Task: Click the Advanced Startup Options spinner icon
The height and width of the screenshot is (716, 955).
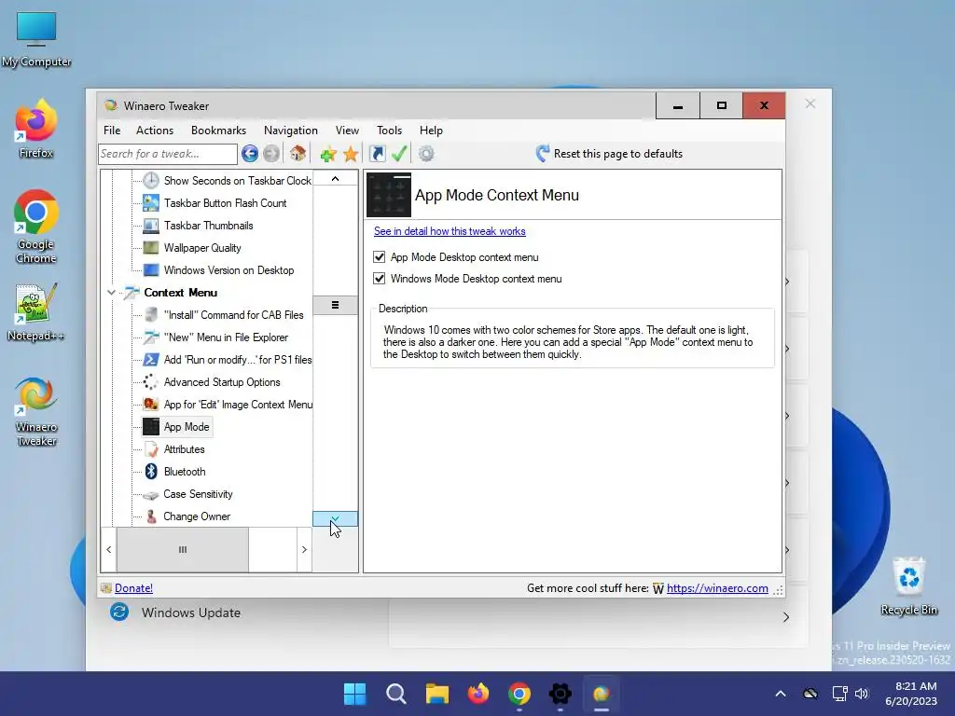Action: pyautogui.click(x=151, y=381)
